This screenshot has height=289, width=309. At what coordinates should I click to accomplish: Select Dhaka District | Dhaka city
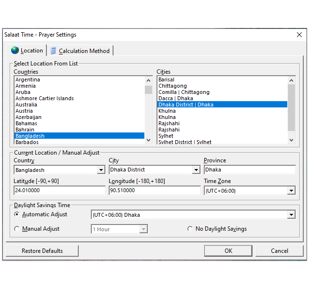(222, 105)
